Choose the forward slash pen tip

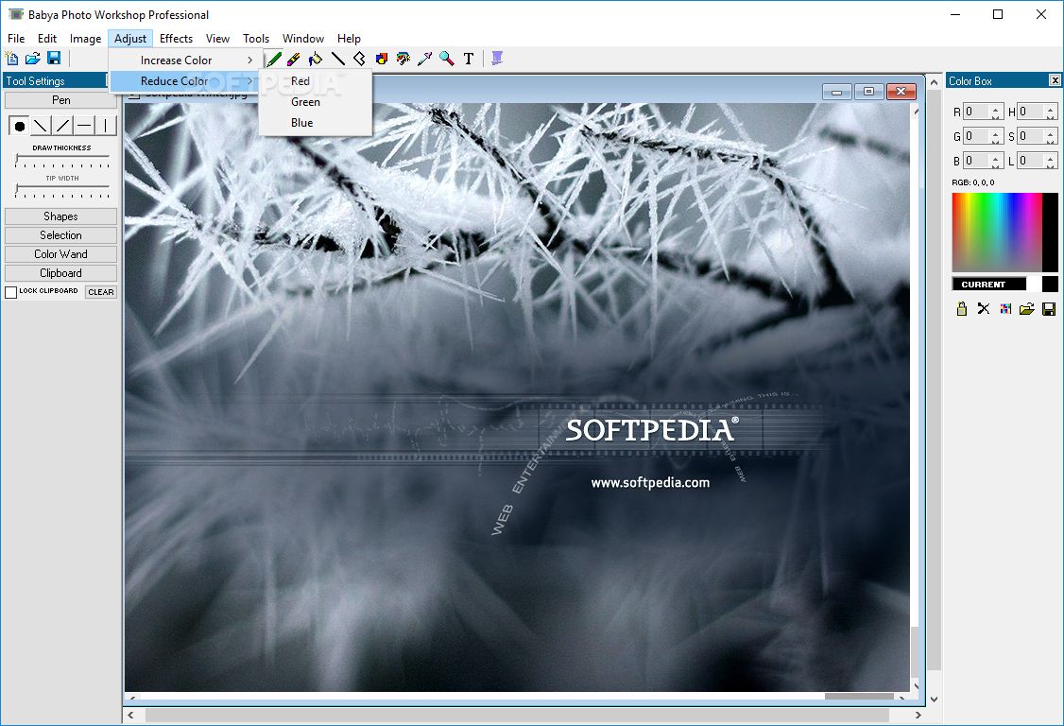(x=62, y=126)
